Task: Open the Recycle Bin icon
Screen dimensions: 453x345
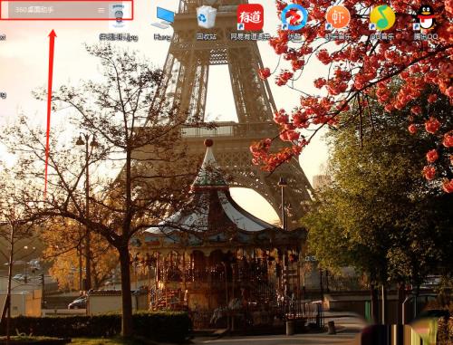Action: click(207, 17)
